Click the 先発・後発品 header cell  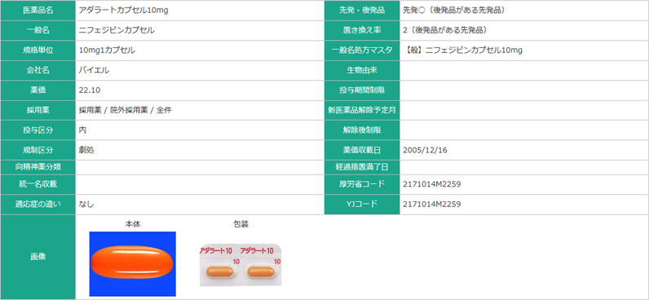tap(362, 11)
